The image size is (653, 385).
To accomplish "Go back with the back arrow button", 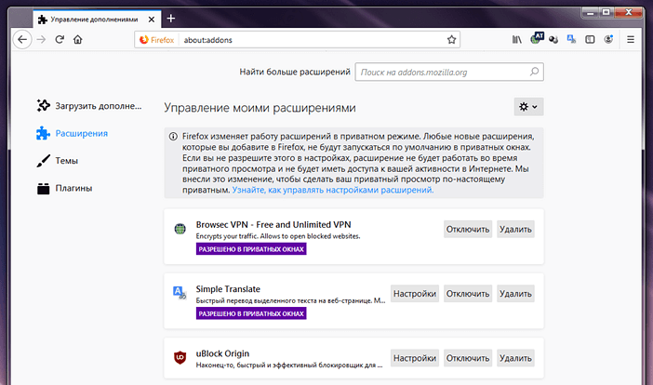I will click(22, 40).
